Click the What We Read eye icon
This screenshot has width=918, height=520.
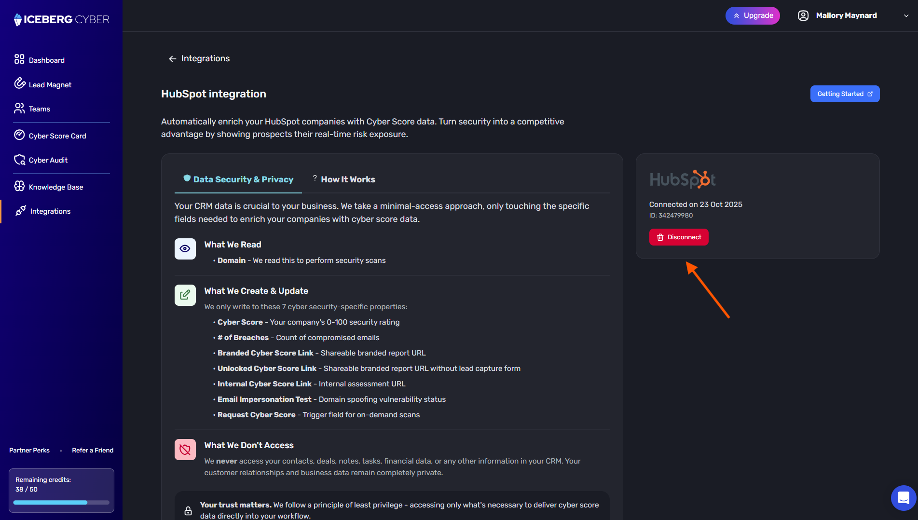(185, 249)
